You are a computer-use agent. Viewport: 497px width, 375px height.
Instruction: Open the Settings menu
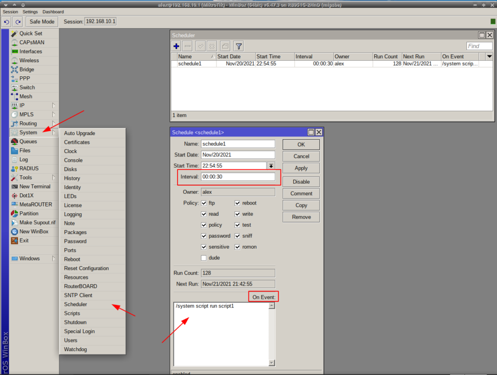[x=30, y=12]
